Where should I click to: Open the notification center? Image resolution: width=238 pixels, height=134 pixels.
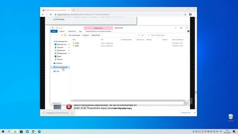coord(234,131)
